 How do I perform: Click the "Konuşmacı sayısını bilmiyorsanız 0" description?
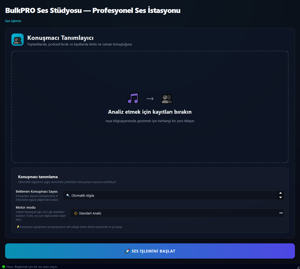tap(37, 198)
